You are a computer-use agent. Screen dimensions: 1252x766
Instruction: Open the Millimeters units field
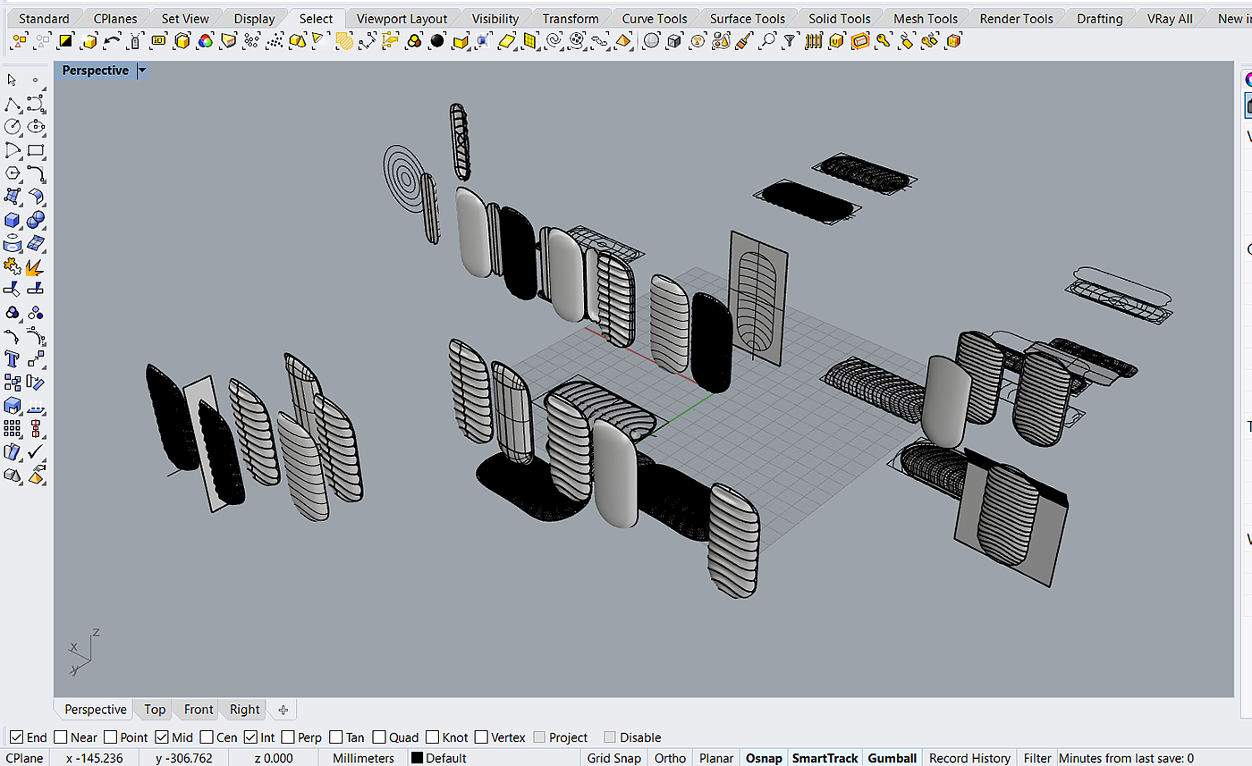click(x=363, y=758)
